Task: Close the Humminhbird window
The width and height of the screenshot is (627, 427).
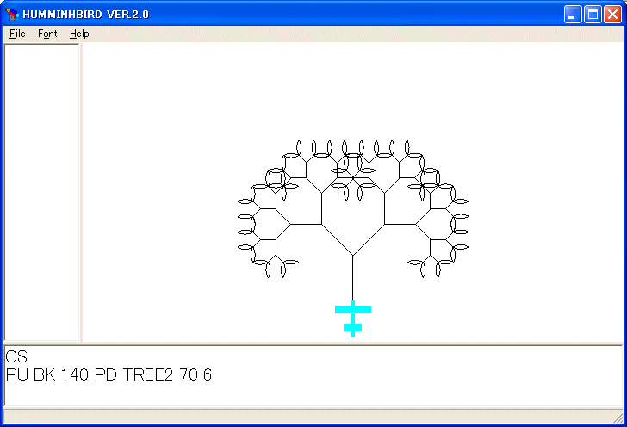Action: click(612, 15)
